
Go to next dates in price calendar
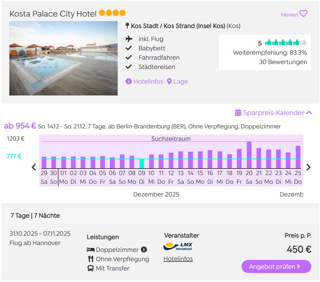coord(308,167)
